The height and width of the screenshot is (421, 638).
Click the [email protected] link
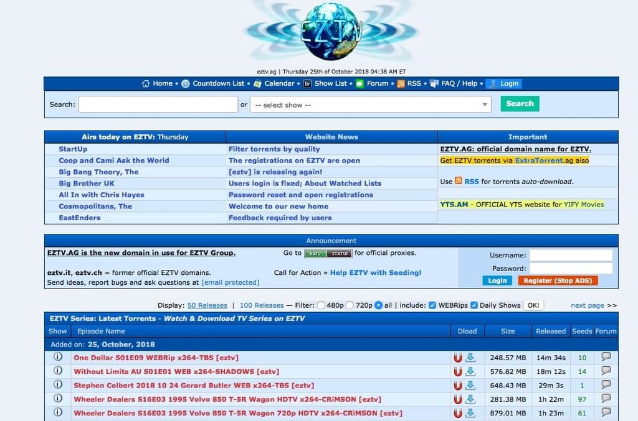click(x=231, y=282)
